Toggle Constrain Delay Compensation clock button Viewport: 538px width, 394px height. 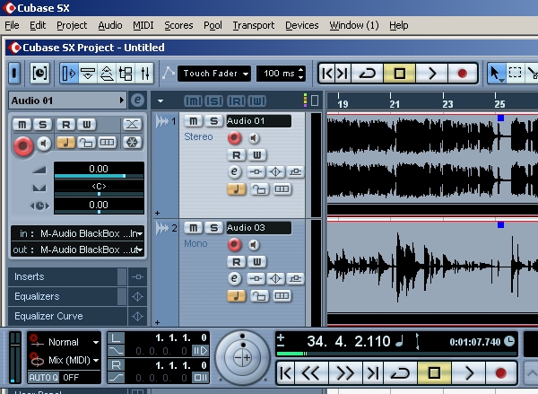[x=39, y=74]
